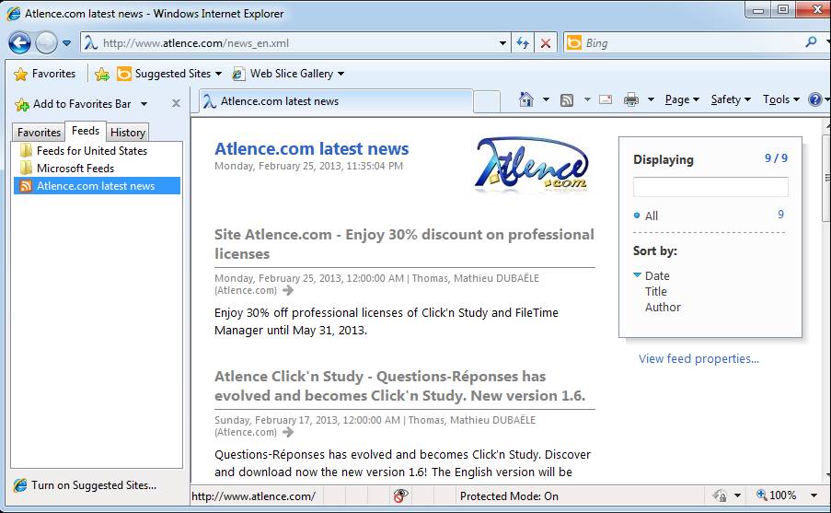Click the Print icon

tap(631, 99)
